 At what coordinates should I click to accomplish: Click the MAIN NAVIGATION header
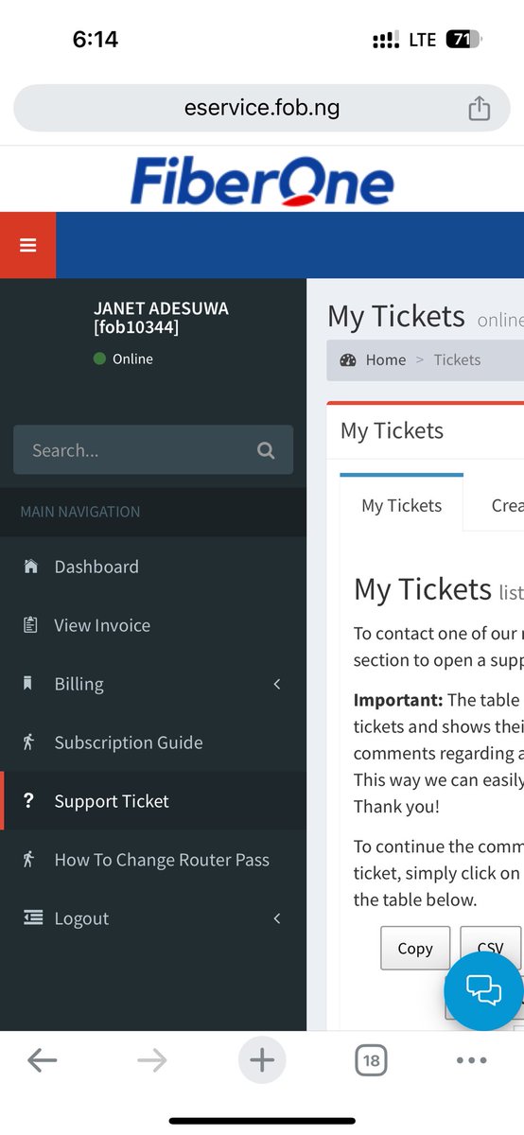pyautogui.click(x=80, y=512)
